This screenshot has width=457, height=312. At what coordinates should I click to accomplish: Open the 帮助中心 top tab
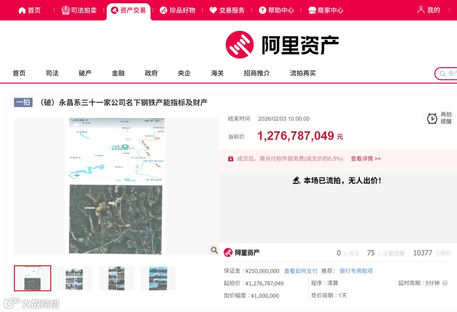[276, 11]
